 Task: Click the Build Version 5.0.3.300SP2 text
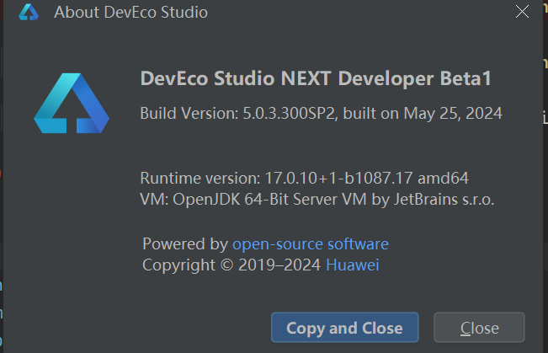[321, 114]
